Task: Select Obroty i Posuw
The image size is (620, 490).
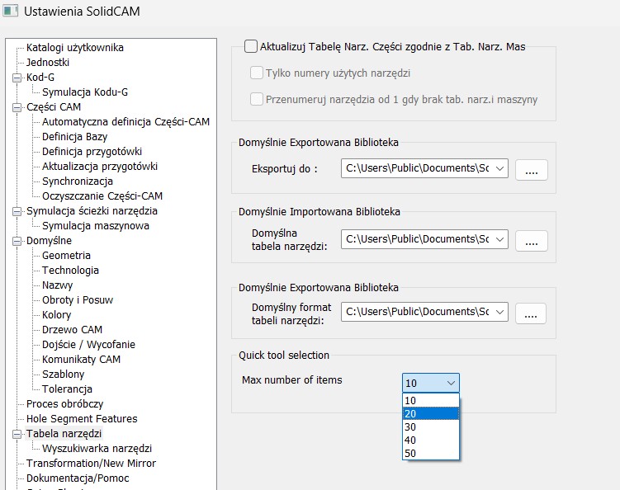Action: pos(78,300)
